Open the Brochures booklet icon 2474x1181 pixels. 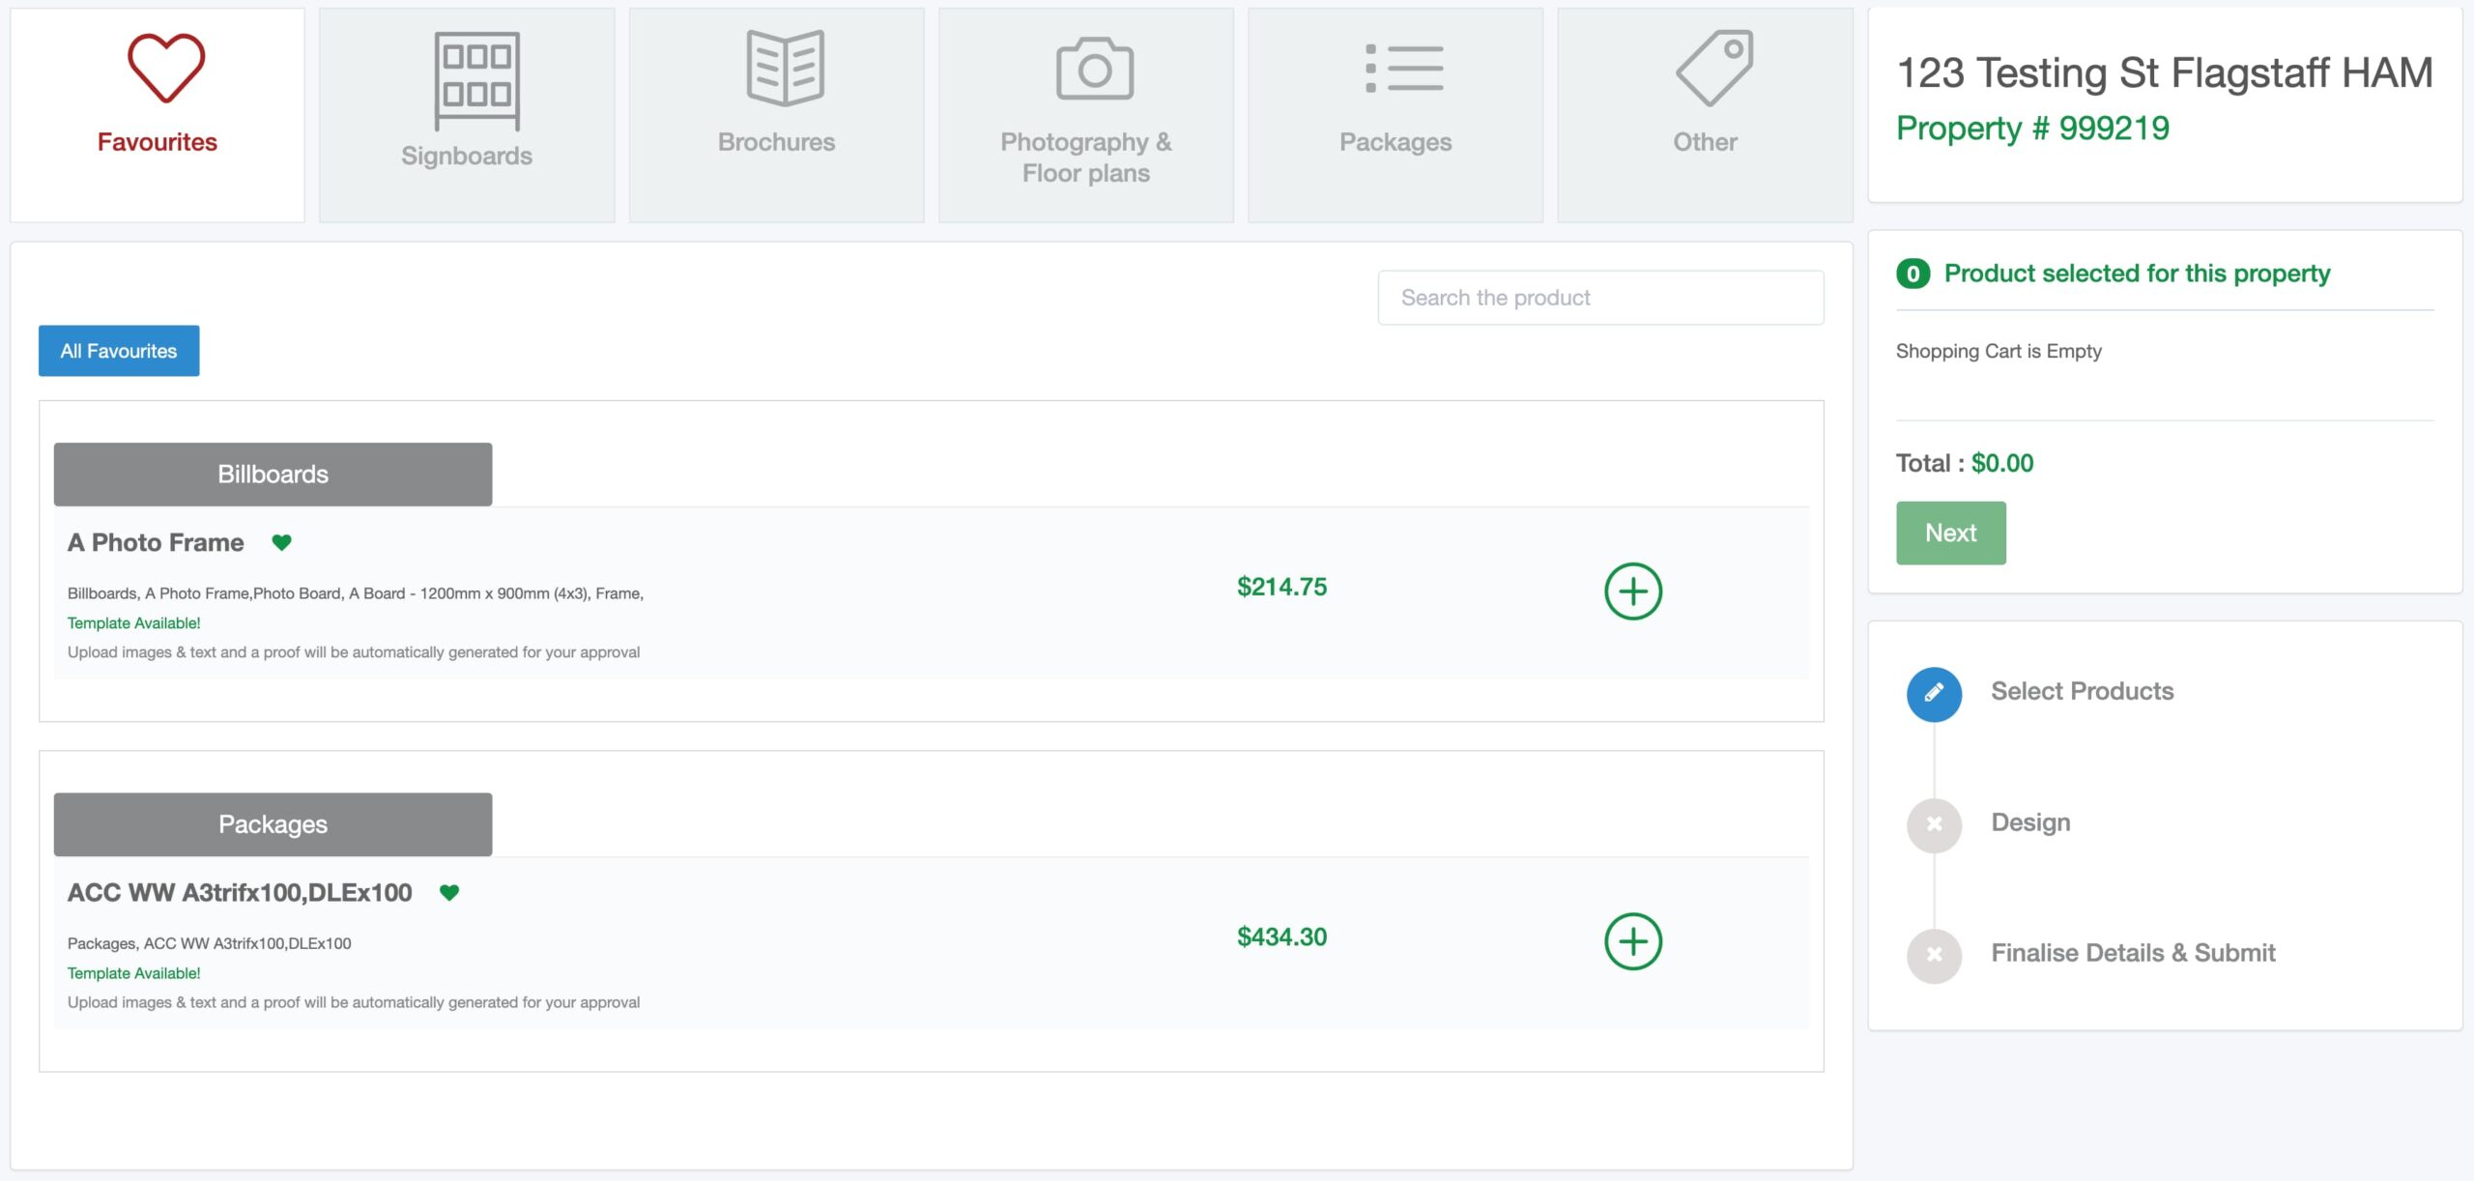pos(785,68)
